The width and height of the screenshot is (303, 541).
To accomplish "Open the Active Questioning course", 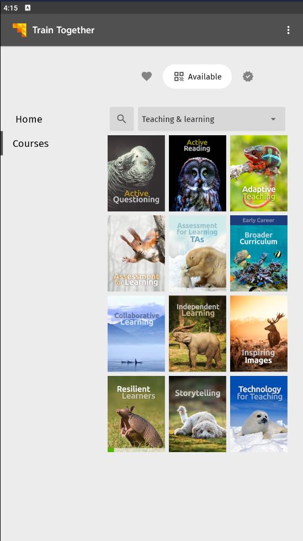I will (136, 173).
